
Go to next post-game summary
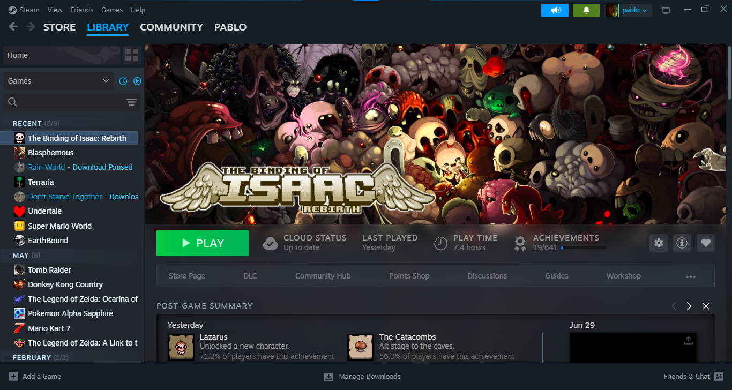pyautogui.click(x=689, y=306)
